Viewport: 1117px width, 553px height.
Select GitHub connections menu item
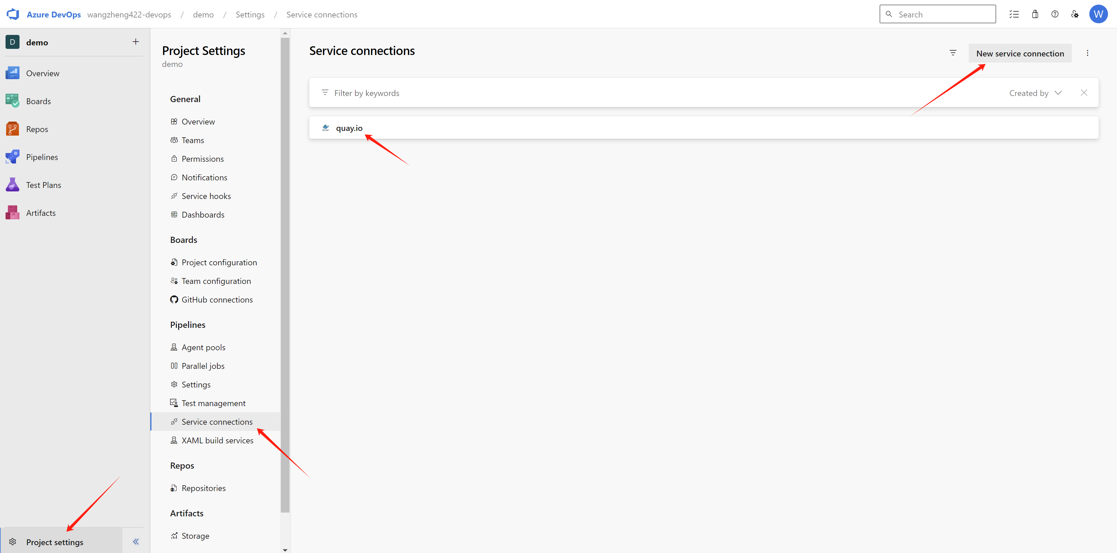pos(217,300)
